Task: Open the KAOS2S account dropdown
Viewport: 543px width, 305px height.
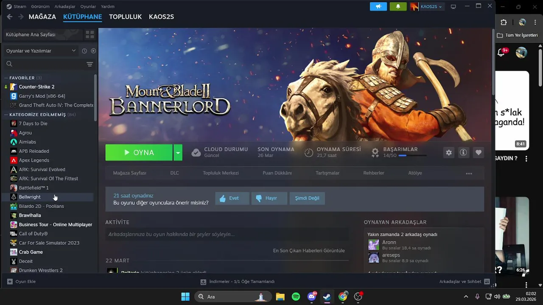Action: pos(427,6)
